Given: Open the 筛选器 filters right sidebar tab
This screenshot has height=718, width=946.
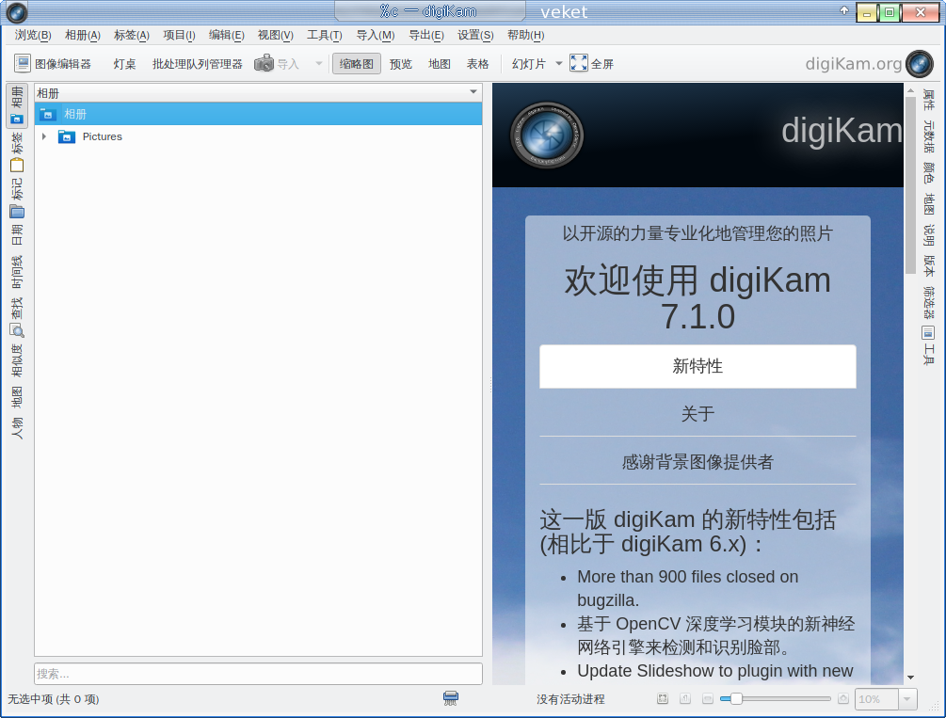Looking at the screenshot, I should point(928,302).
